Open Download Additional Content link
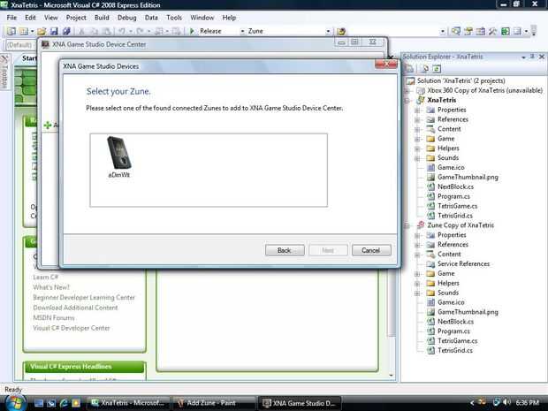 (x=75, y=308)
